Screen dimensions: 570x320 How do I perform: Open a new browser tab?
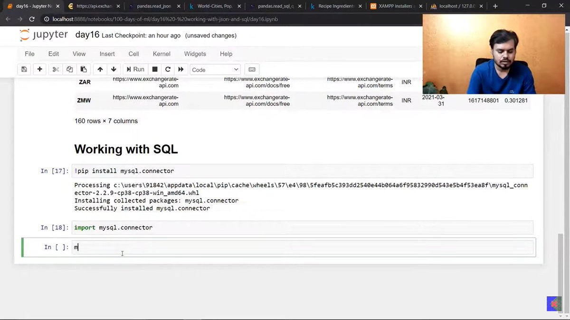(495, 6)
